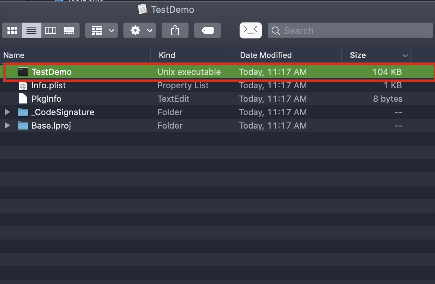Image resolution: width=435 pixels, height=284 pixels.
Task: Click the Share button
Action: [175, 30]
